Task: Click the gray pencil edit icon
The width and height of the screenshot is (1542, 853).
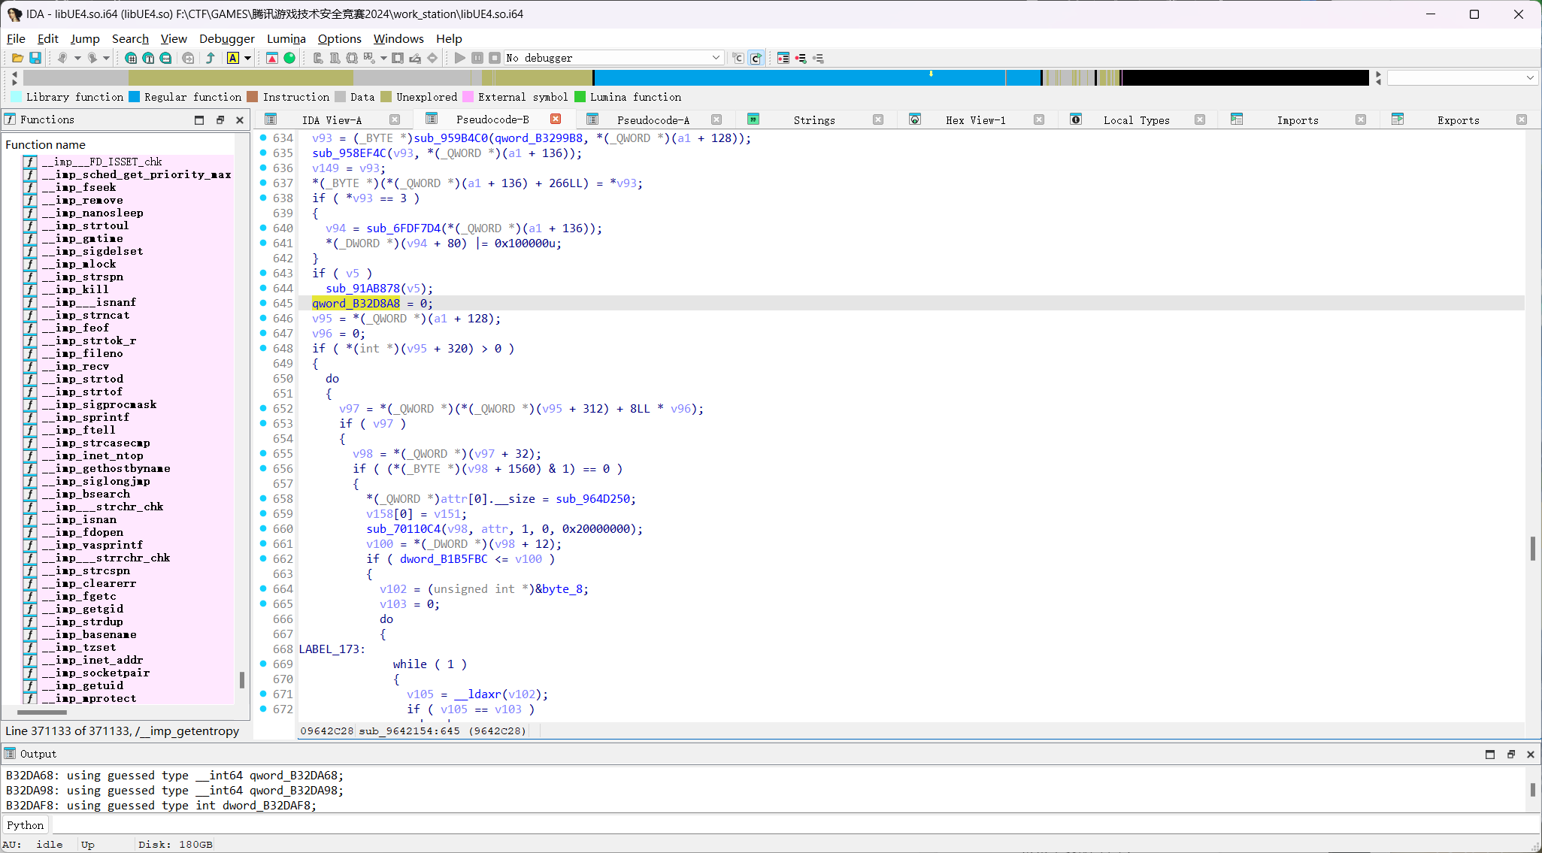Action: click(x=415, y=58)
